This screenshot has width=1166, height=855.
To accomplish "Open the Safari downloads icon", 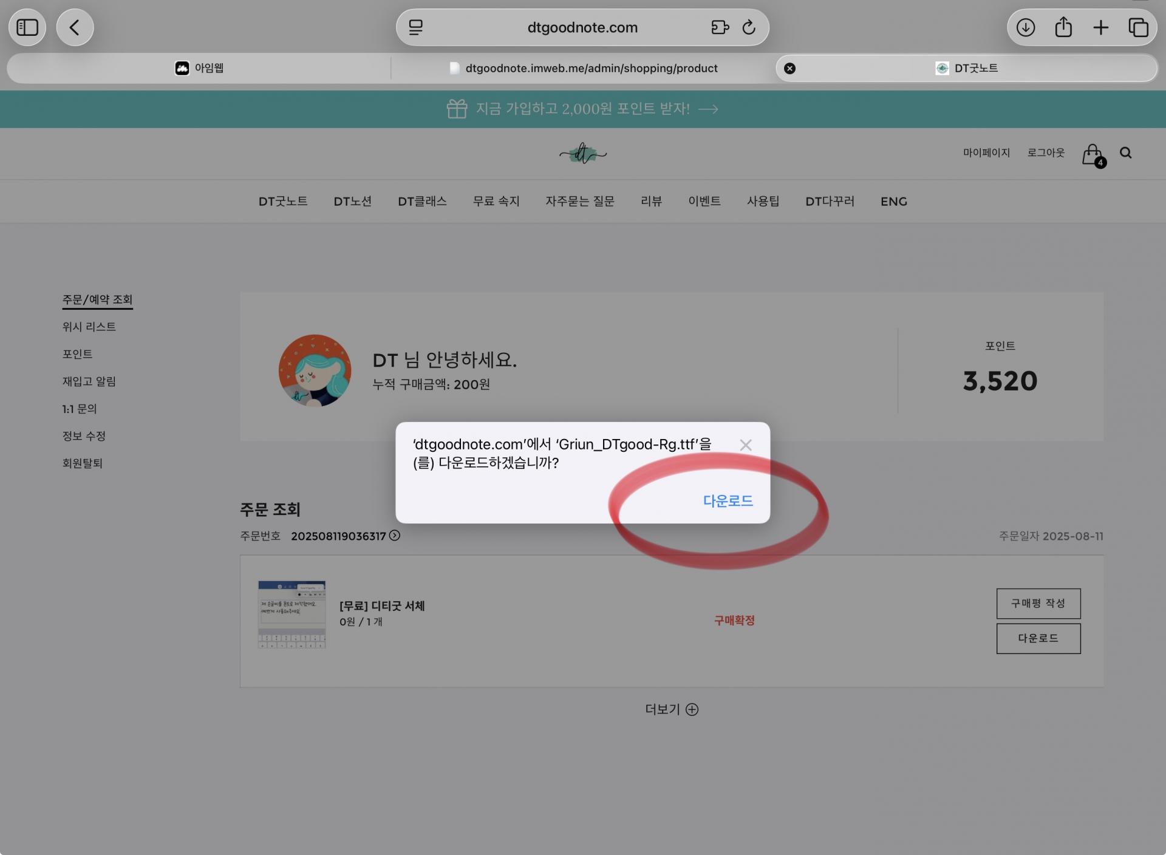I will 1026,27.
